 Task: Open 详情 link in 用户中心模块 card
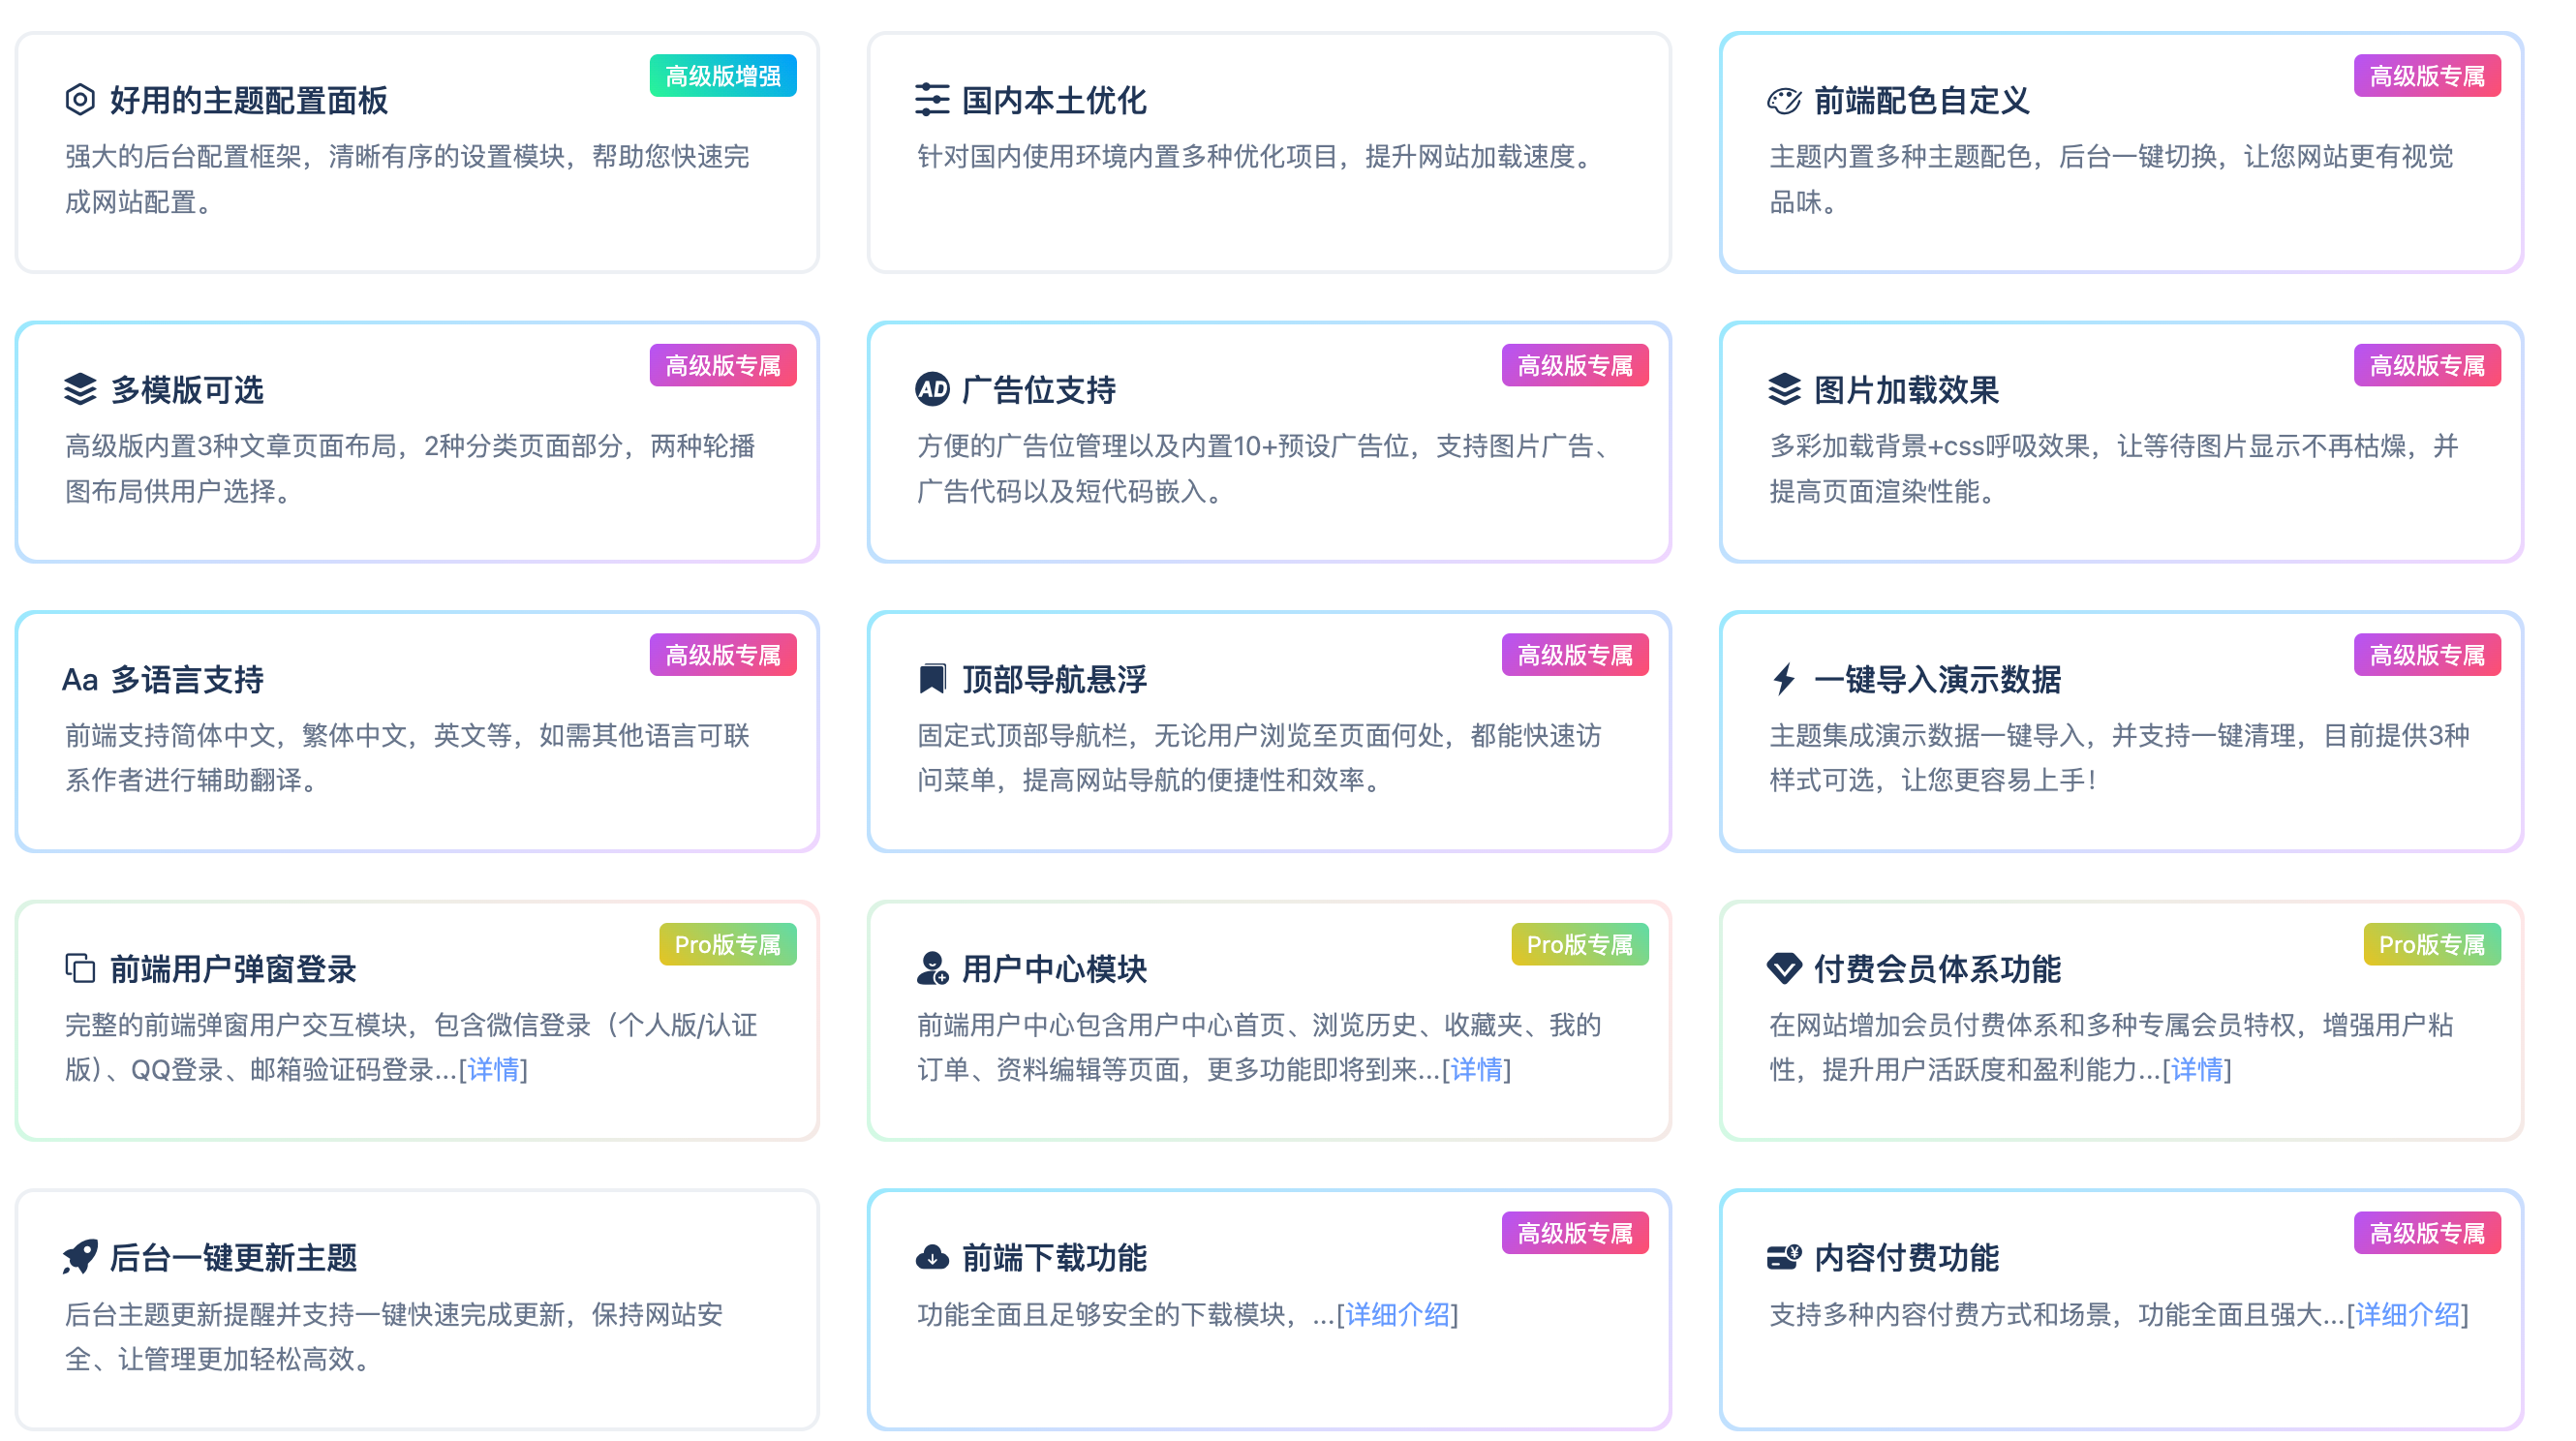(x=1476, y=1070)
